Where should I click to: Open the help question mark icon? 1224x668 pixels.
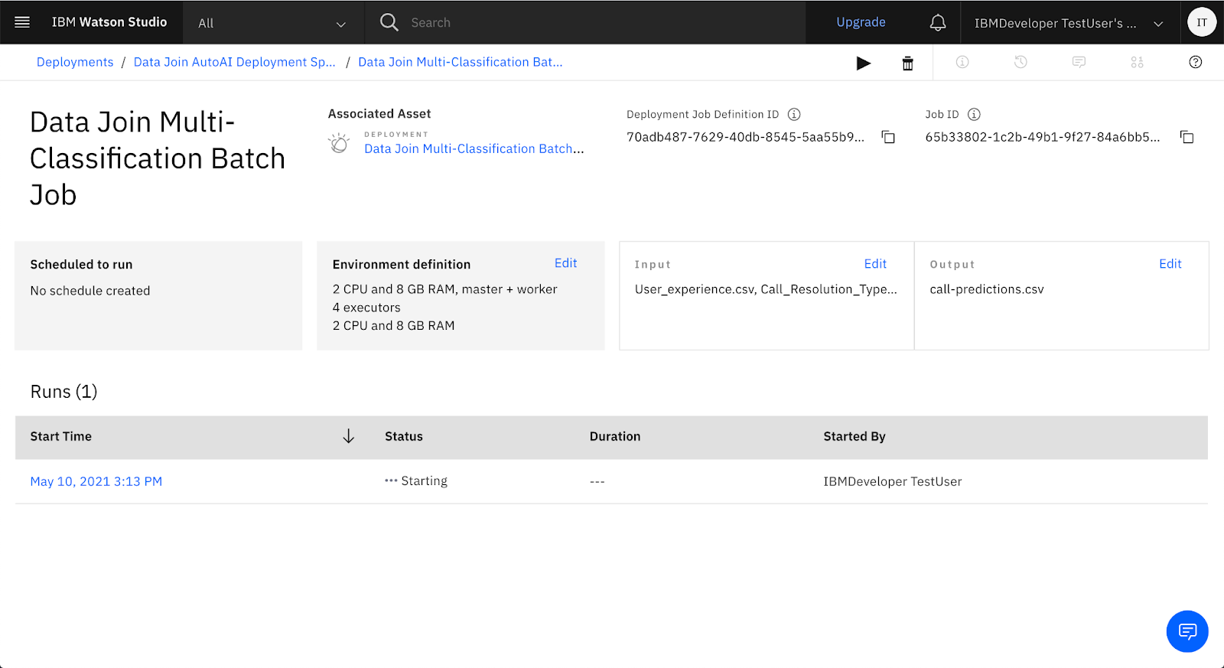tap(1195, 63)
